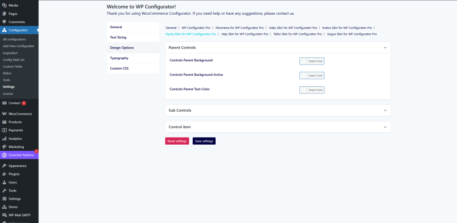Click WP Configurator Pro link
Image resolution: width=457 pixels, height=223 pixels.
[196, 28]
